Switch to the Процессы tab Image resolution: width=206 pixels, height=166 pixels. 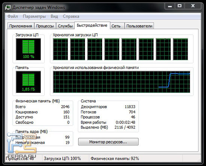click(45, 26)
